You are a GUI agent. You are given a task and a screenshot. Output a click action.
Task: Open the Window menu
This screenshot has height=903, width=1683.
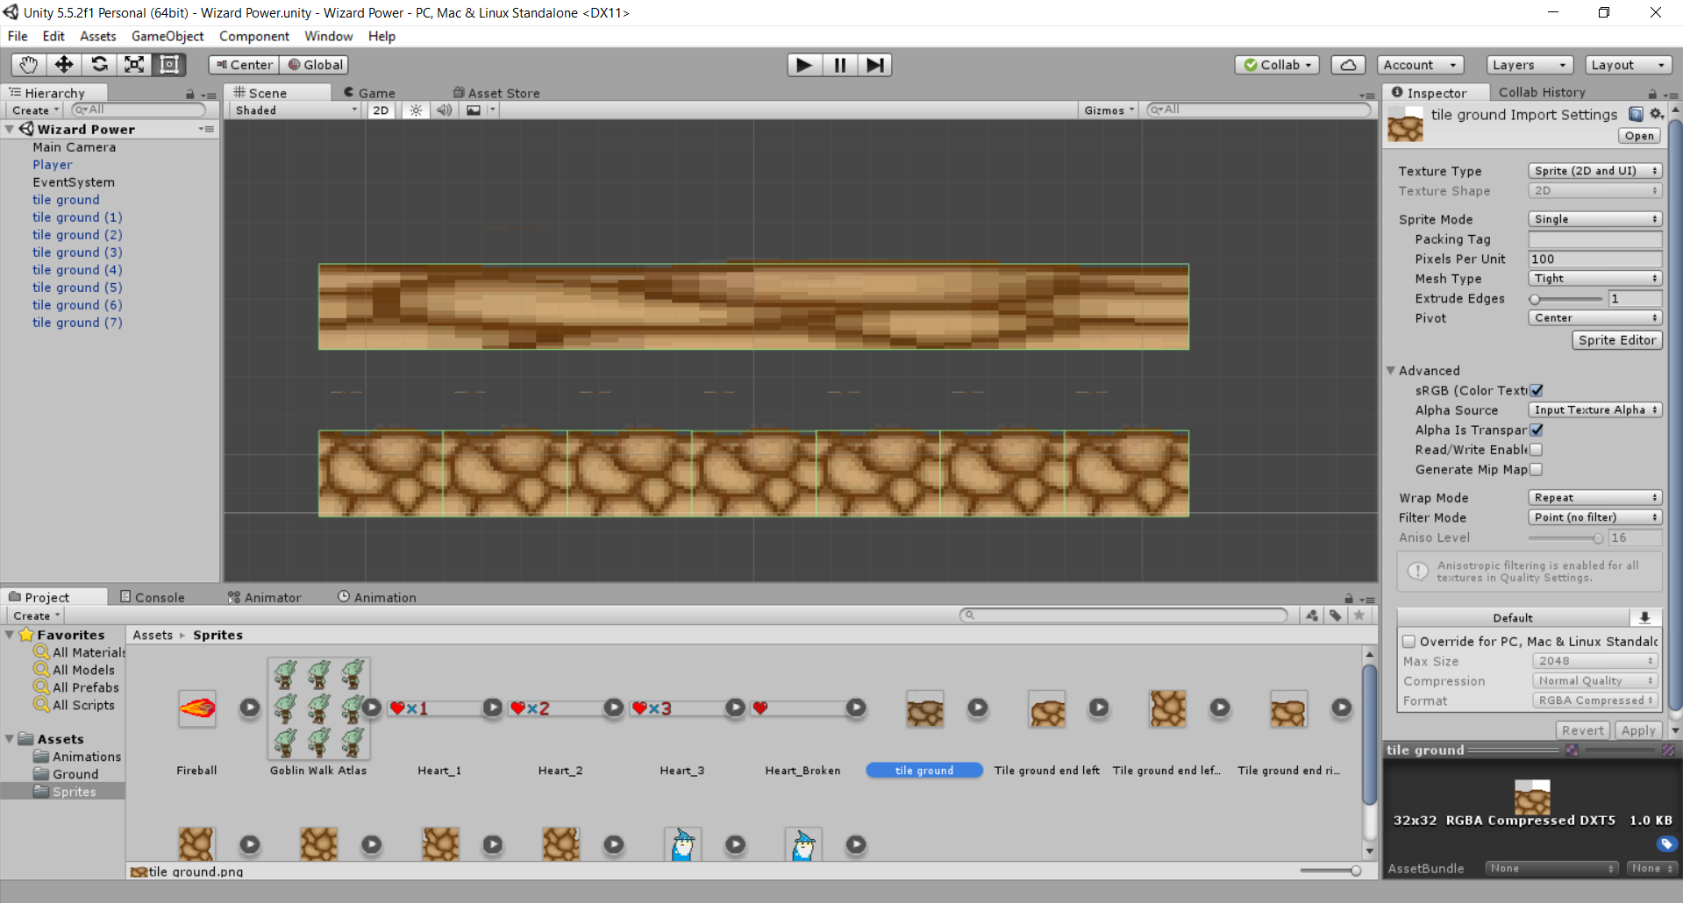(329, 37)
